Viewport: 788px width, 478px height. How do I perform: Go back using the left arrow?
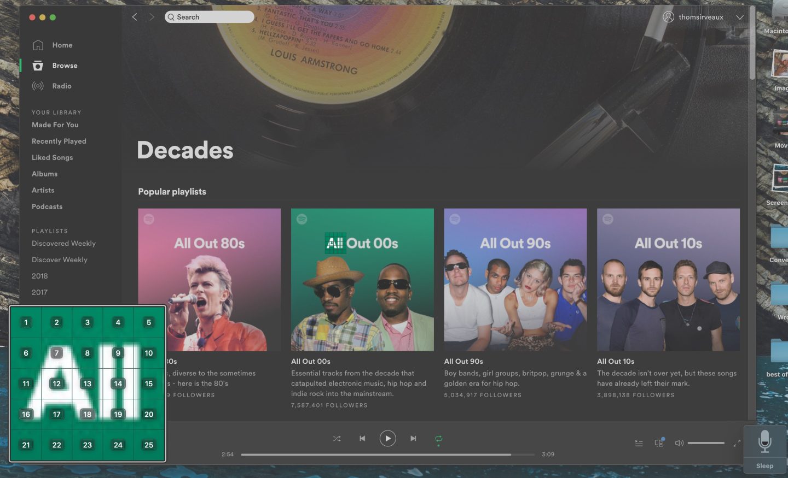(x=135, y=17)
